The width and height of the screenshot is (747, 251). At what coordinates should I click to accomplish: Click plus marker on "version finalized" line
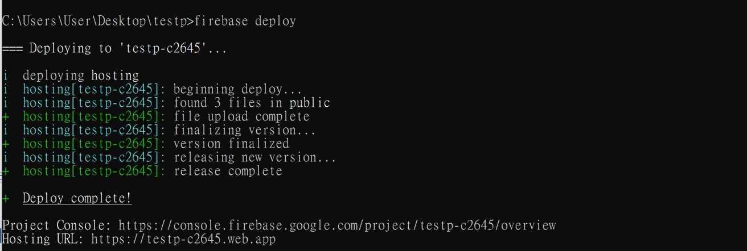pos(5,144)
